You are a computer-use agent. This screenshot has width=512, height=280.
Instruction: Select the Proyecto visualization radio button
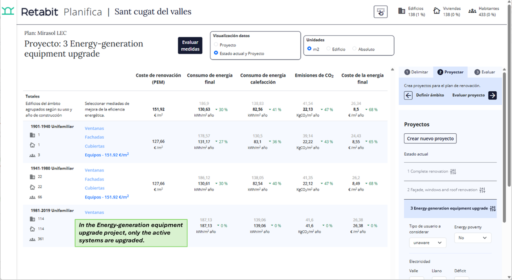(216, 45)
